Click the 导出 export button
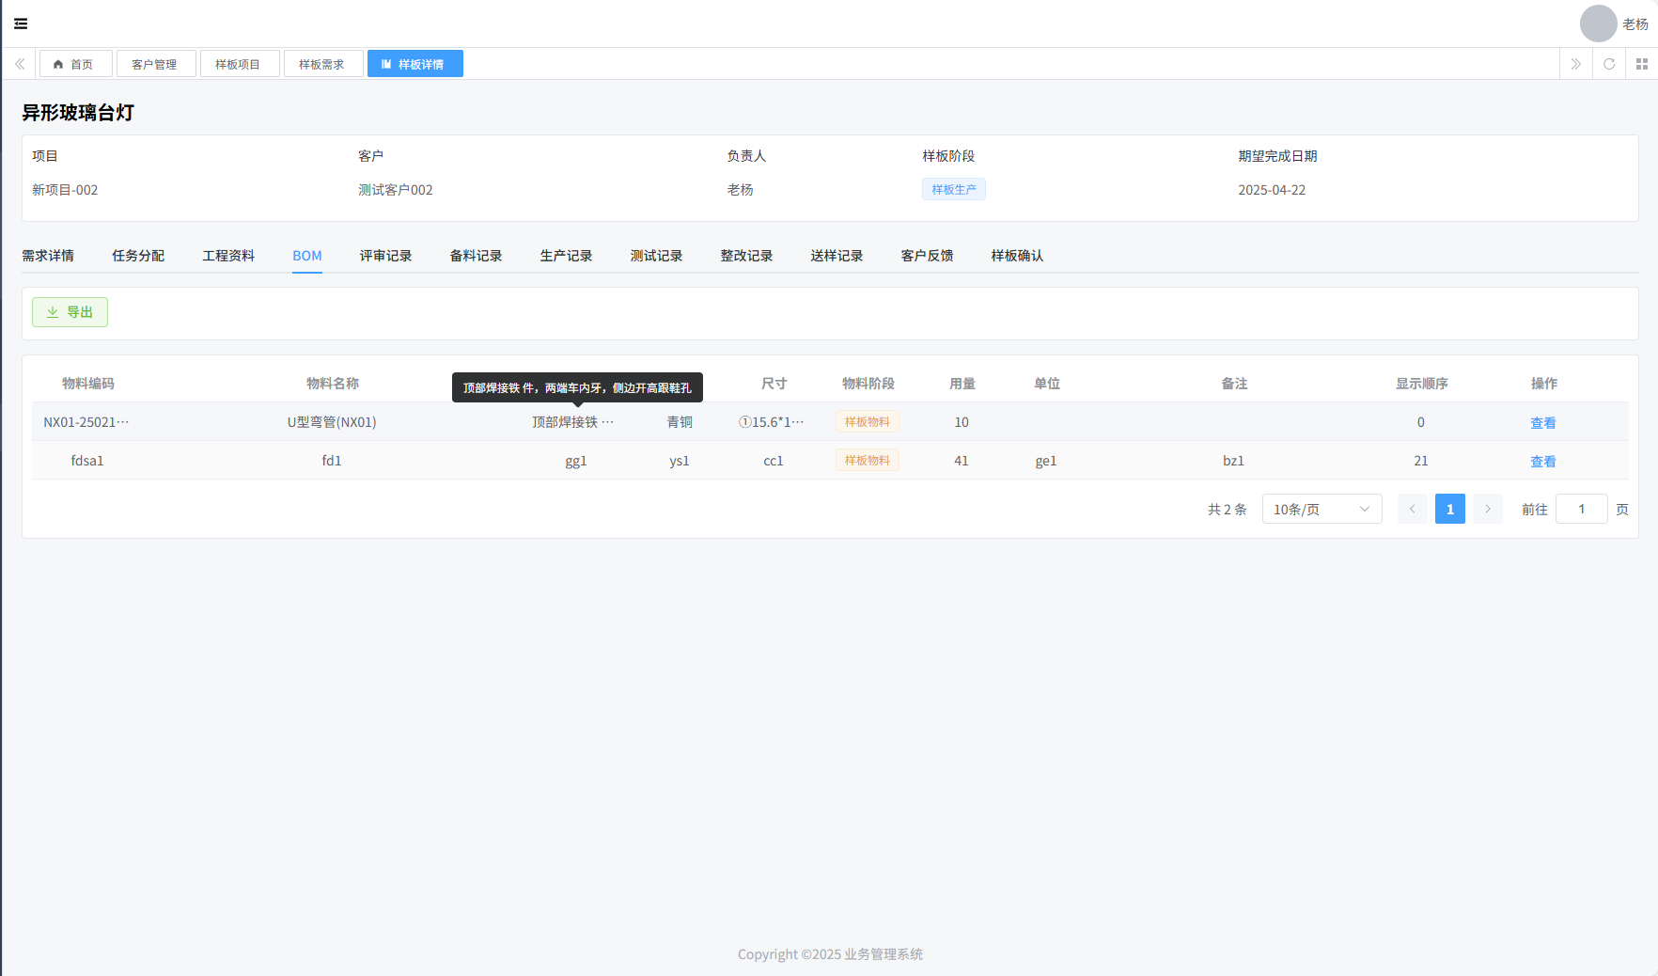The height and width of the screenshot is (976, 1658). pyautogui.click(x=70, y=312)
